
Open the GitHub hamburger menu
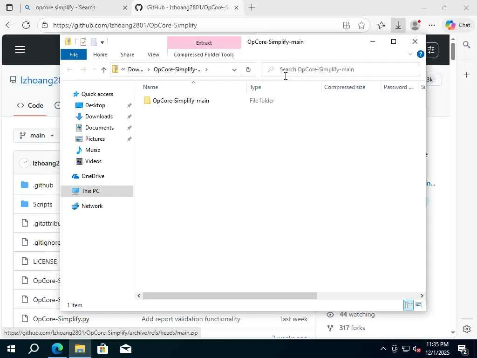(20, 49)
